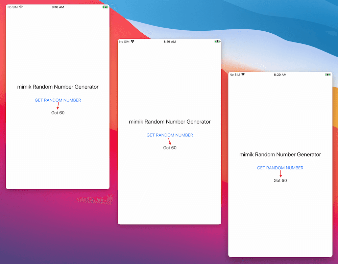Click the 8:20 AM status bar clock
The width and height of the screenshot is (338, 264).
click(x=280, y=74)
